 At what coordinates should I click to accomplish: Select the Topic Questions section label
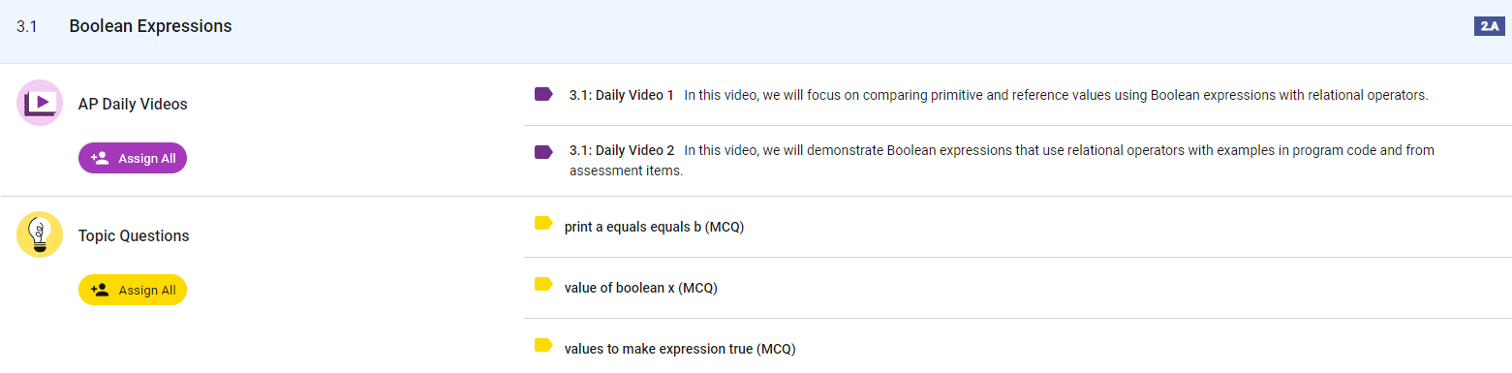click(134, 235)
